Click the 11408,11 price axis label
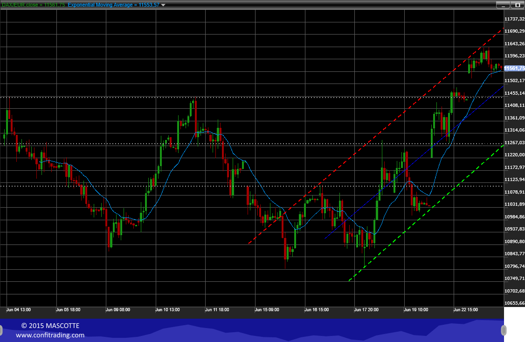This screenshot has width=525, height=342. 514,105
